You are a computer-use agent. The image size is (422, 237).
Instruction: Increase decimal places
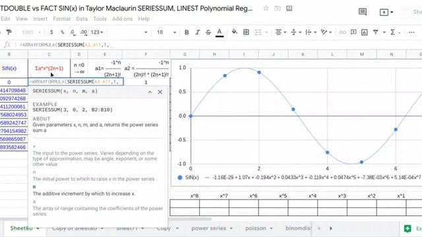click(x=84, y=32)
